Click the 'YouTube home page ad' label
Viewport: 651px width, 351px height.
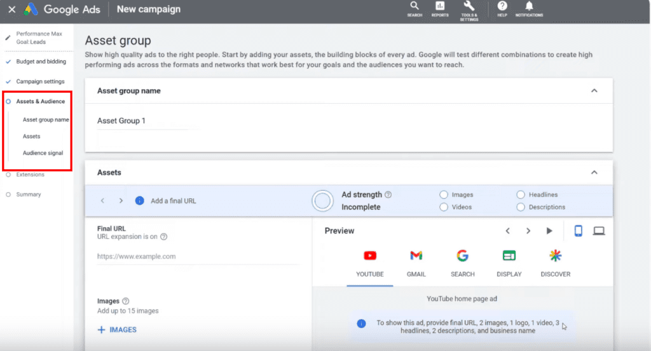(x=462, y=299)
